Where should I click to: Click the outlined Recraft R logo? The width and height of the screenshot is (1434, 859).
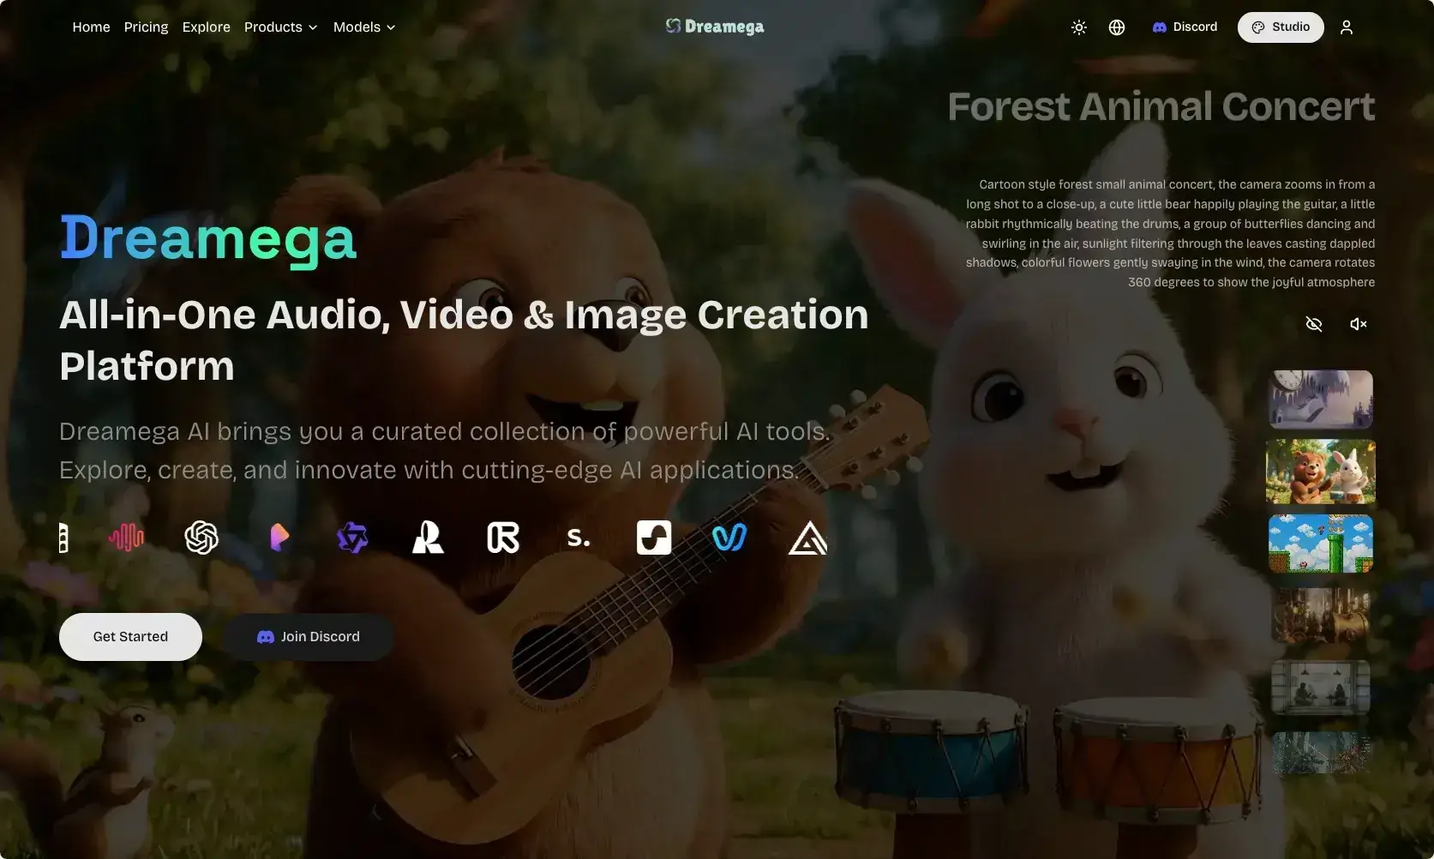coord(503,538)
